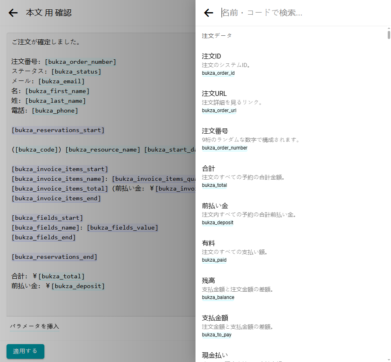Click the [bukza_reservations_start] tag in the editor
Image resolution: width=391 pixels, height=362 pixels.
click(x=58, y=130)
